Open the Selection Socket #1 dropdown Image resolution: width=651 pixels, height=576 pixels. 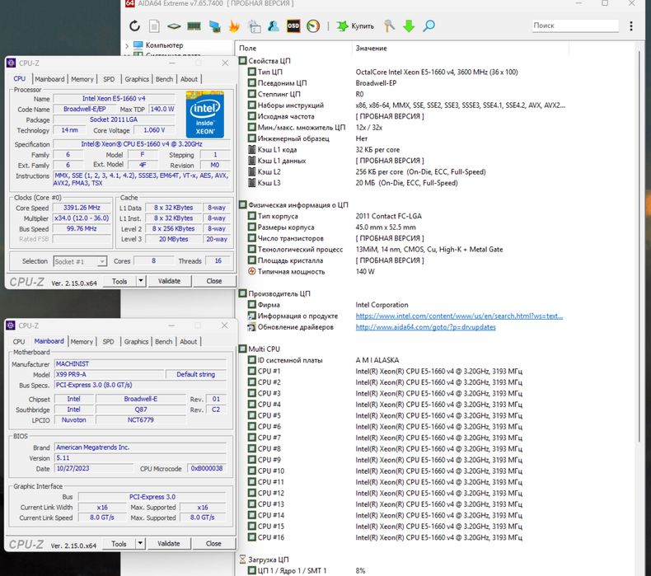click(x=101, y=261)
